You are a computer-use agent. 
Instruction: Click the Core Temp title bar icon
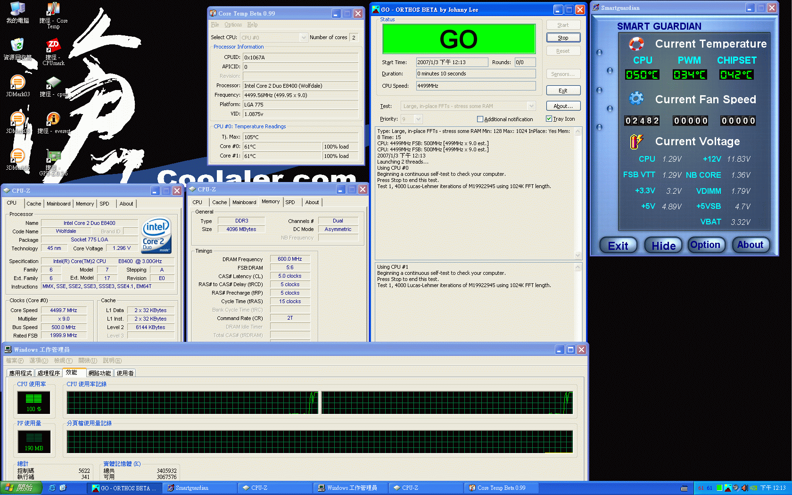tap(213, 13)
